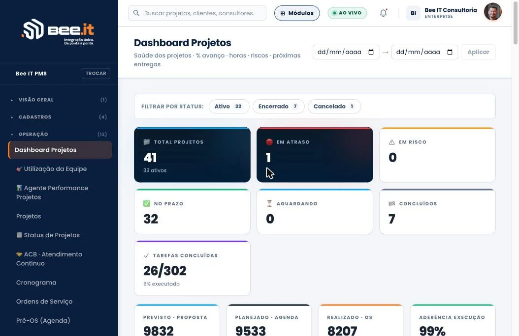Click the Bee.it logo in the sidebar
Viewport: 519px width, 336px height.
point(58,32)
